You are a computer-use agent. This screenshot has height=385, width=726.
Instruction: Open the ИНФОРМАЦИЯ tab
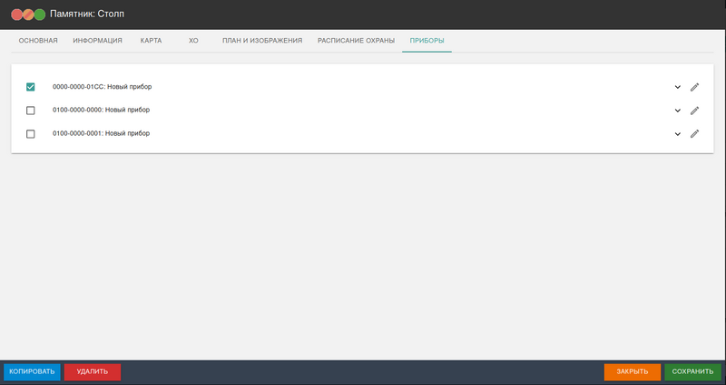(97, 41)
